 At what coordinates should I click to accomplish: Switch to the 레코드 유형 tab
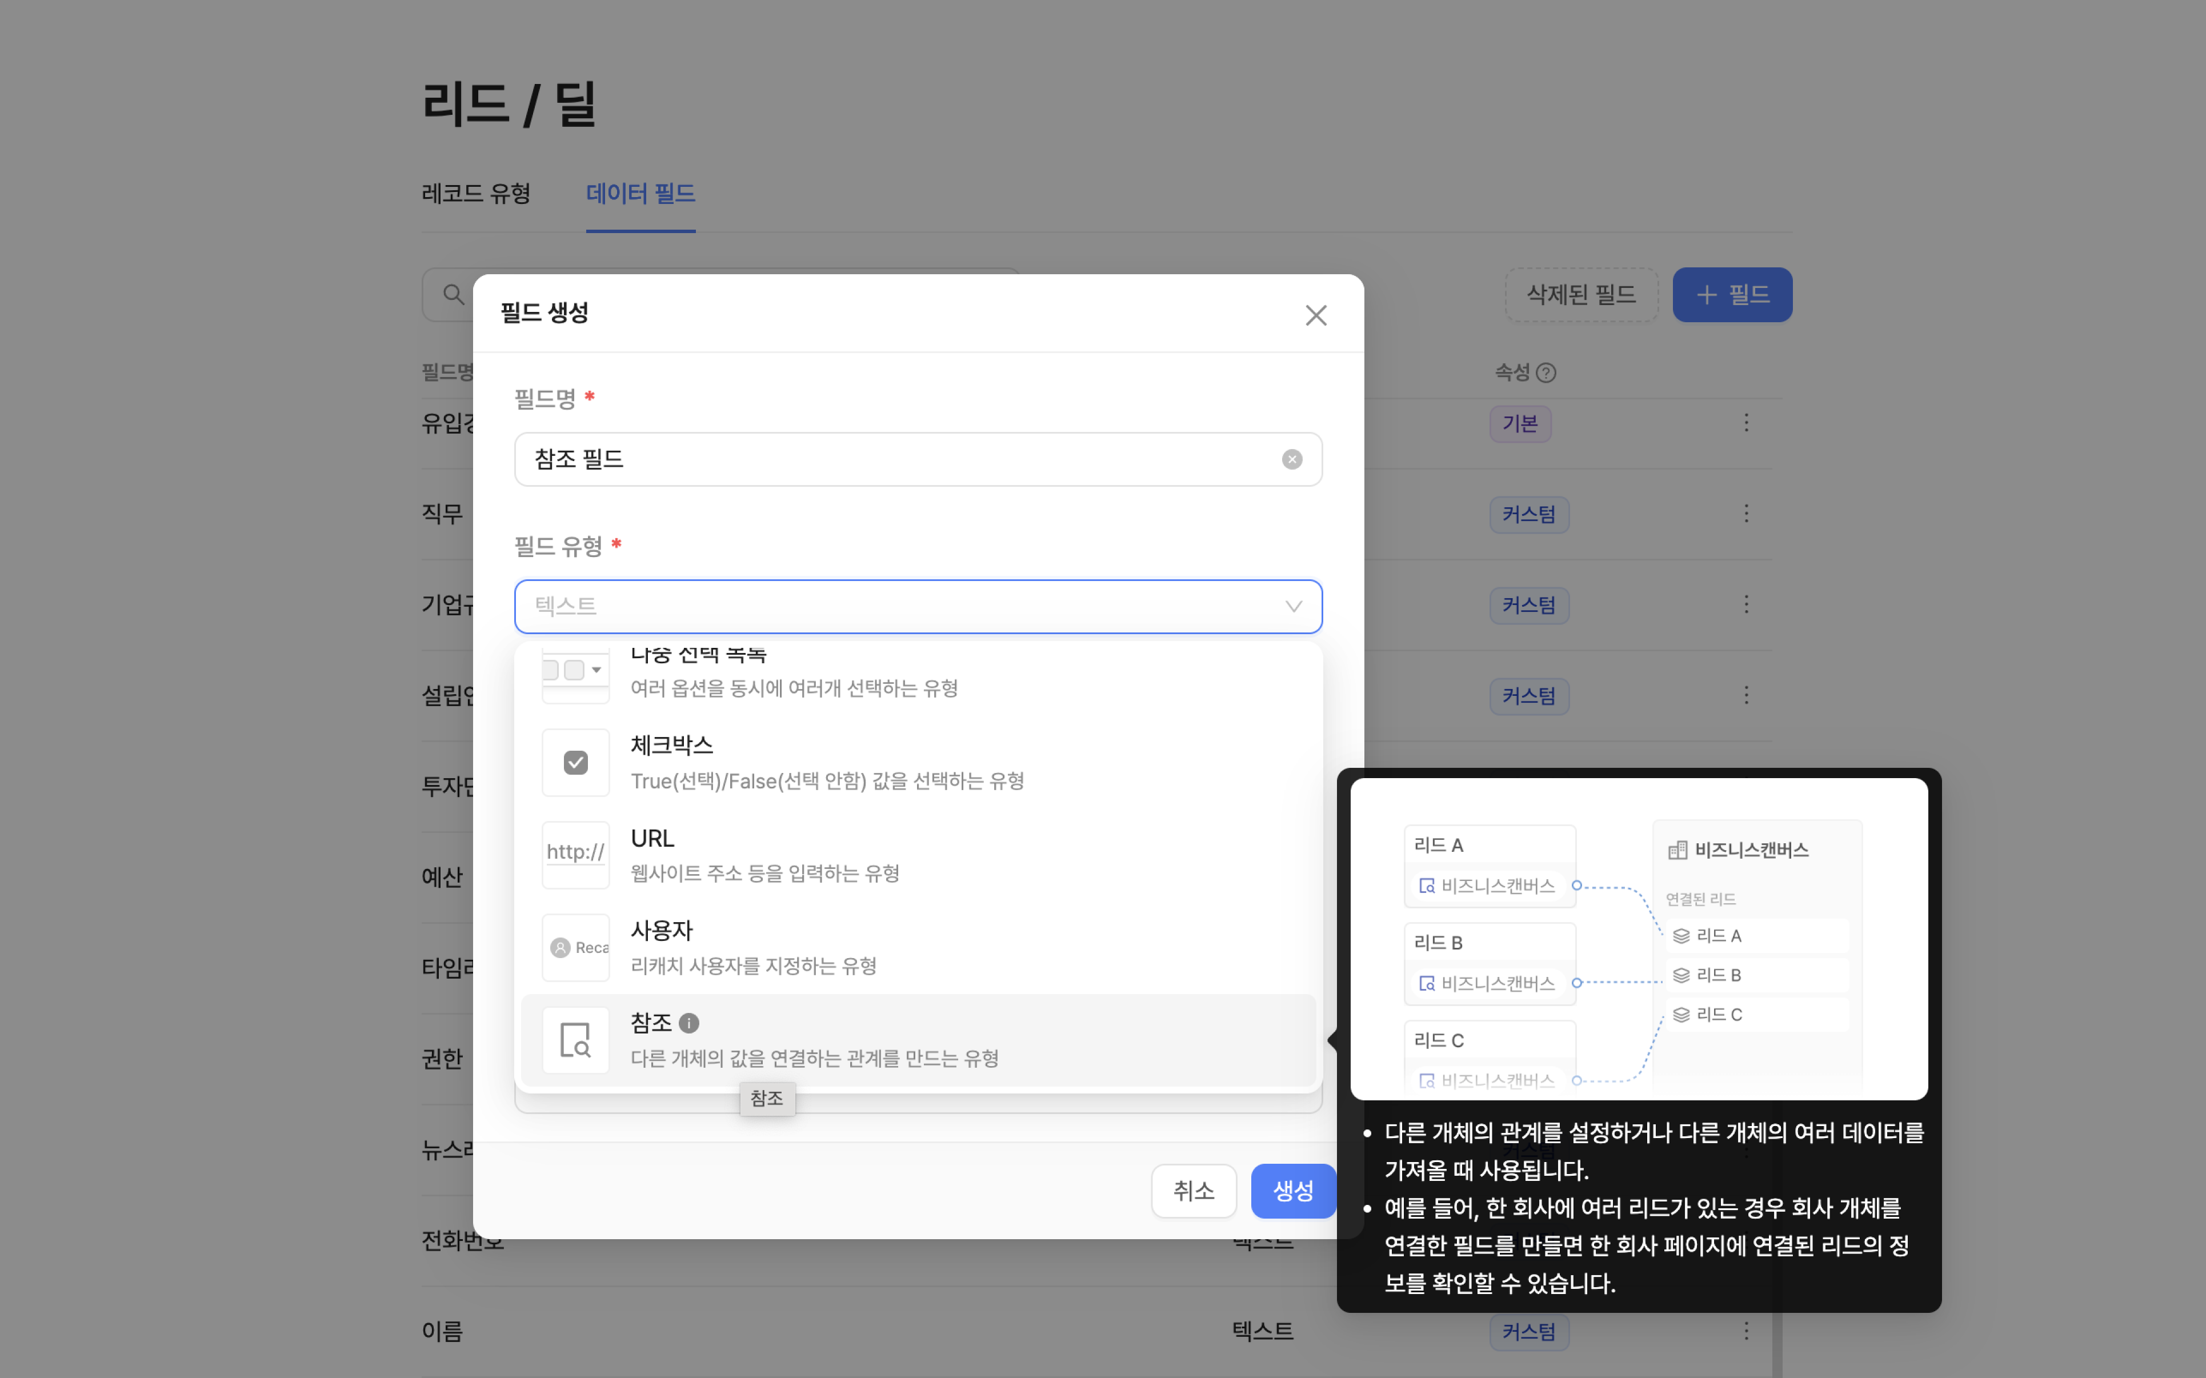(x=475, y=193)
